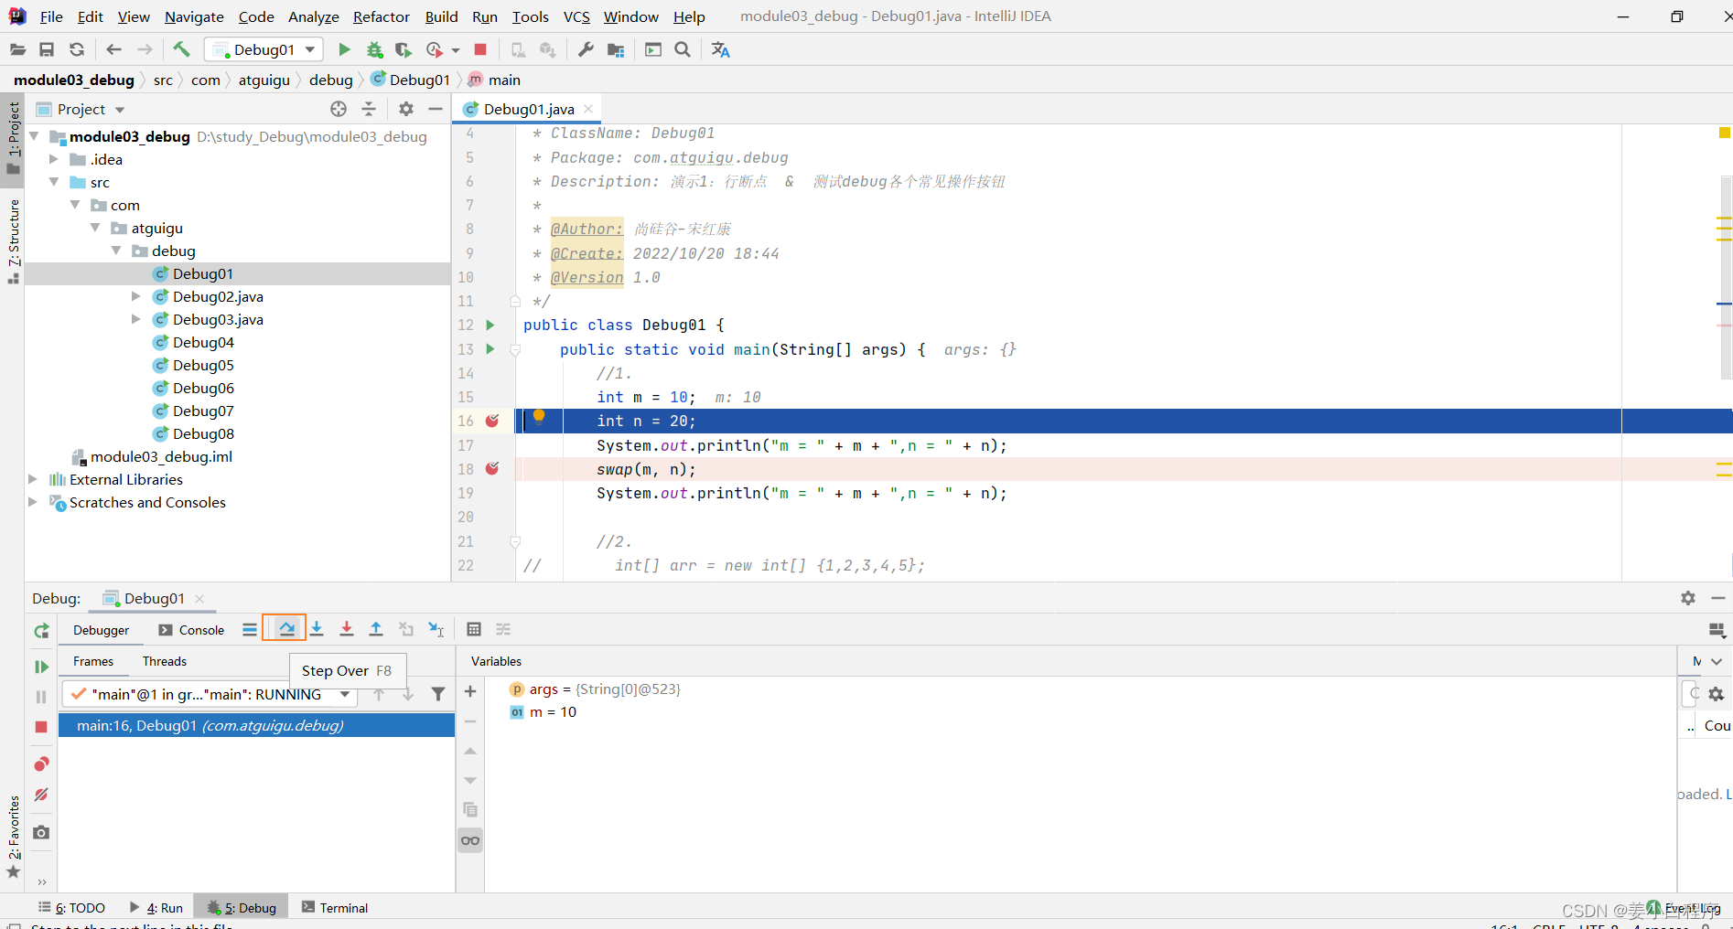Click the Step Into debugger button

pos(317,629)
